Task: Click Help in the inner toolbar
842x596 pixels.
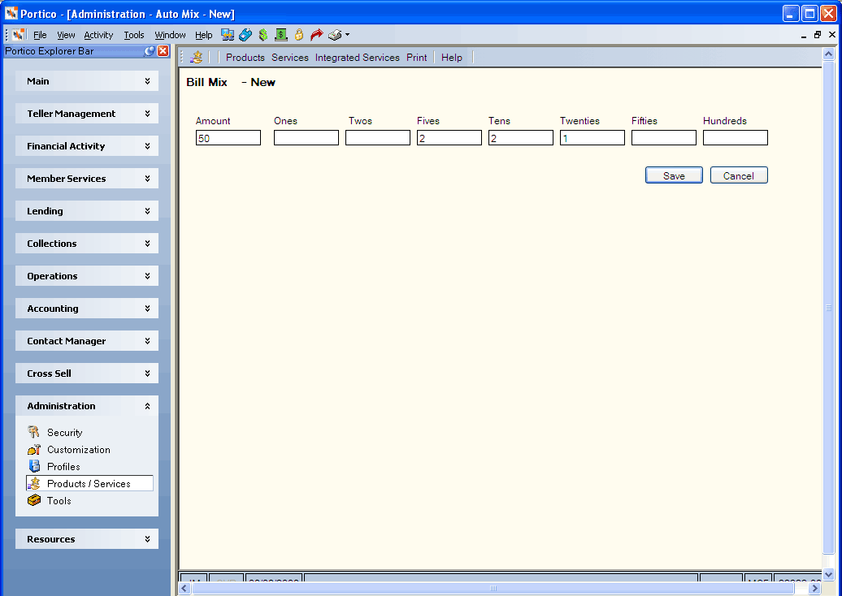Action: tap(452, 58)
